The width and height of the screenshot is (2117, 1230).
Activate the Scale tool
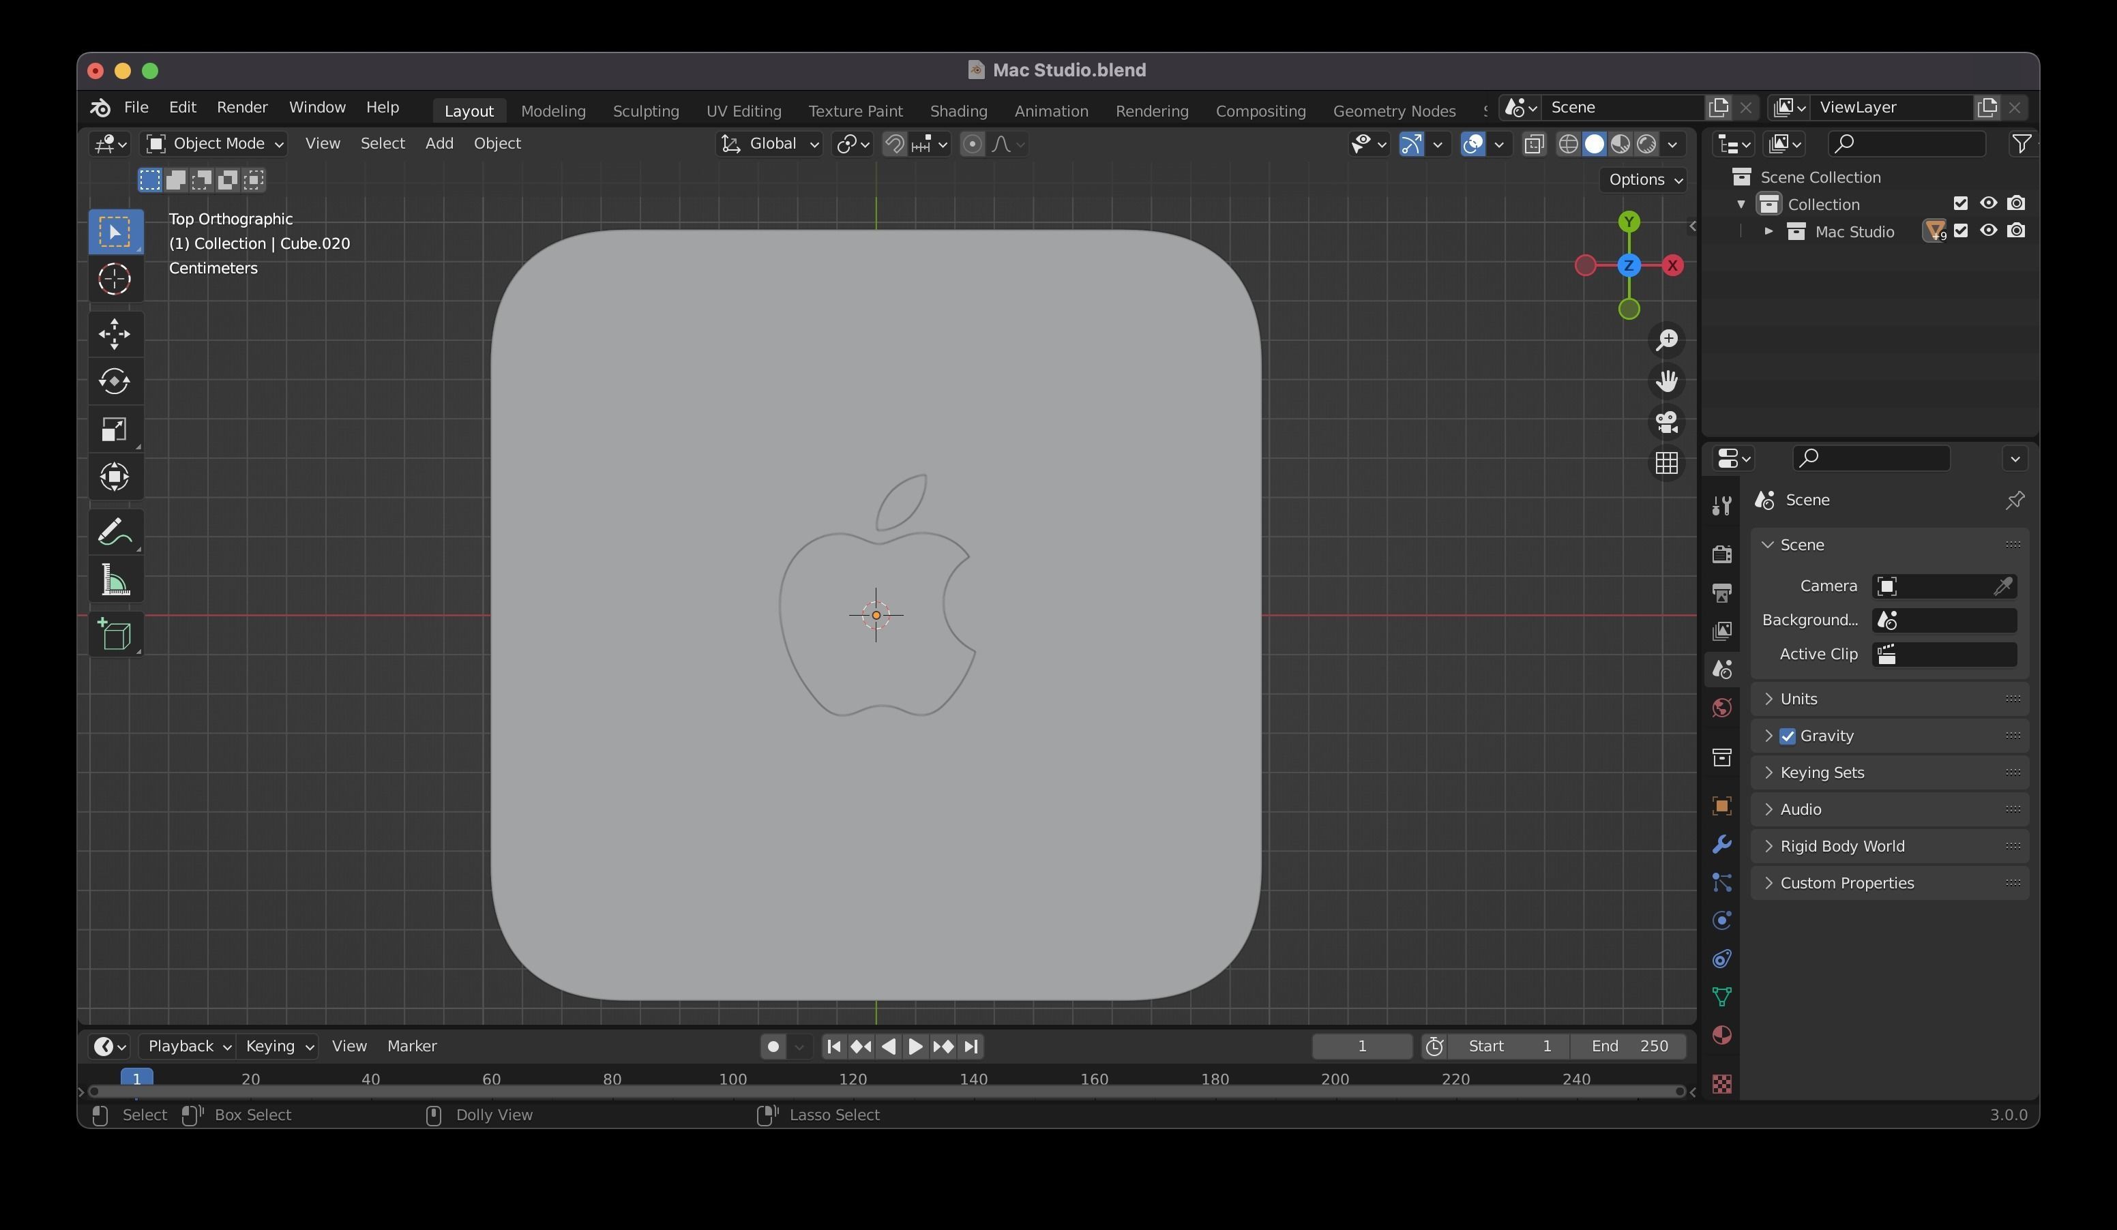(x=115, y=429)
